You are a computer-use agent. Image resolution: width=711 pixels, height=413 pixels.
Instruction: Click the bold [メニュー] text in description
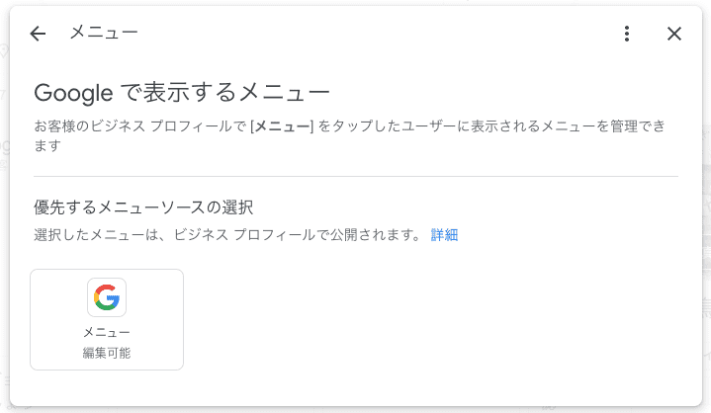click(x=282, y=126)
